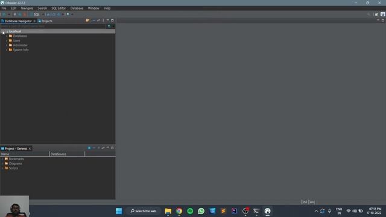Select the localhost connection
The height and width of the screenshot is (217, 386).
tap(15, 31)
